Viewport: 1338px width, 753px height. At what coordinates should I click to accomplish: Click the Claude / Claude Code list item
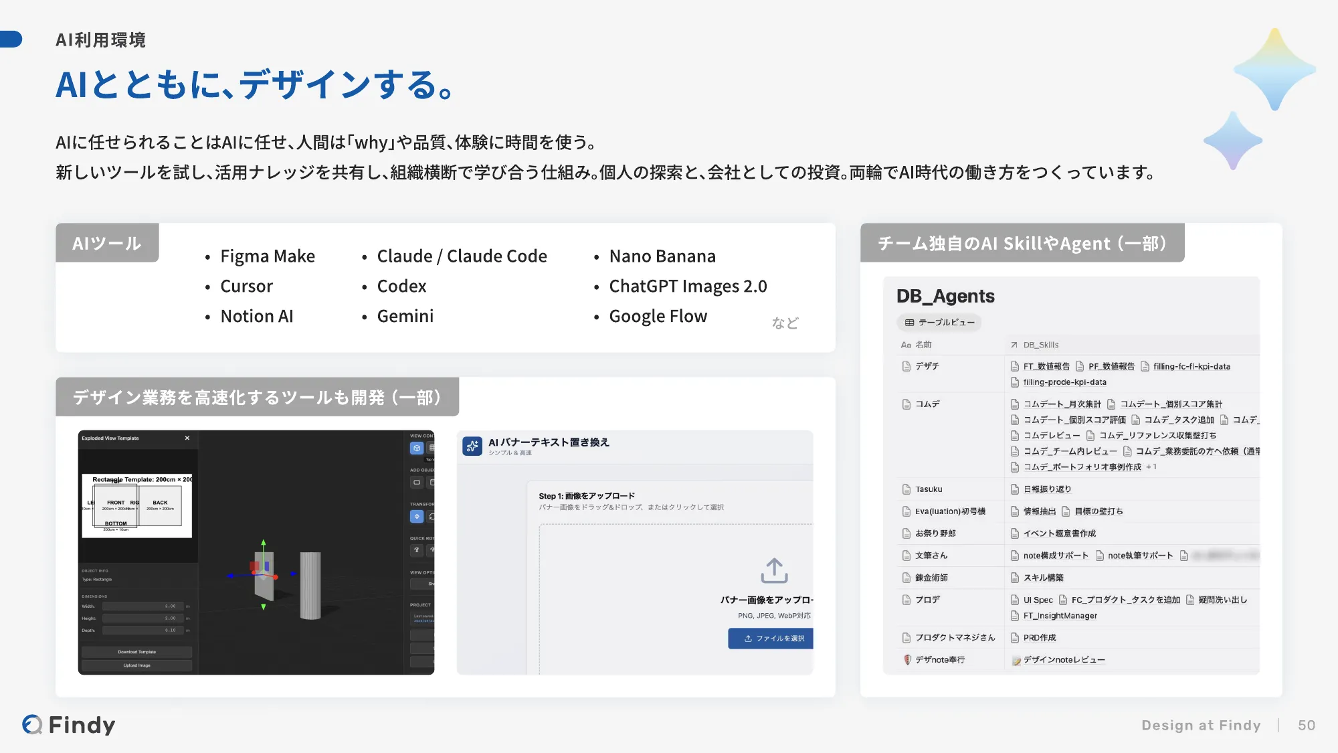(462, 256)
